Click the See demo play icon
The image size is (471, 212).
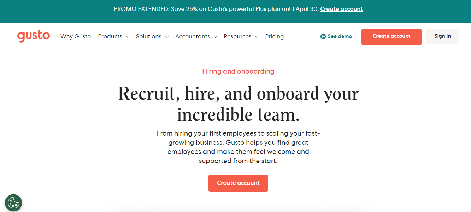[x=323, y=36]
